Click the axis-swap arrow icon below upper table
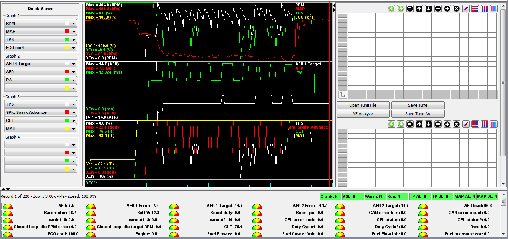 point(343,94)
